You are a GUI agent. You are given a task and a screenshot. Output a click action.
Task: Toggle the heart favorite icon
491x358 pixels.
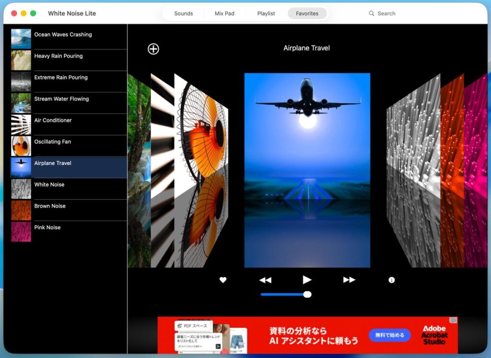click(223, 280)
